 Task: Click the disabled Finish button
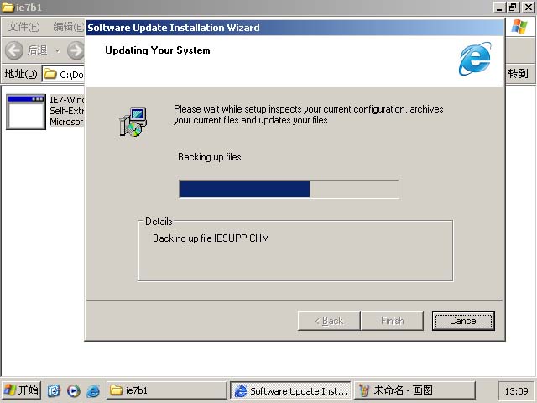pos(392,321)
